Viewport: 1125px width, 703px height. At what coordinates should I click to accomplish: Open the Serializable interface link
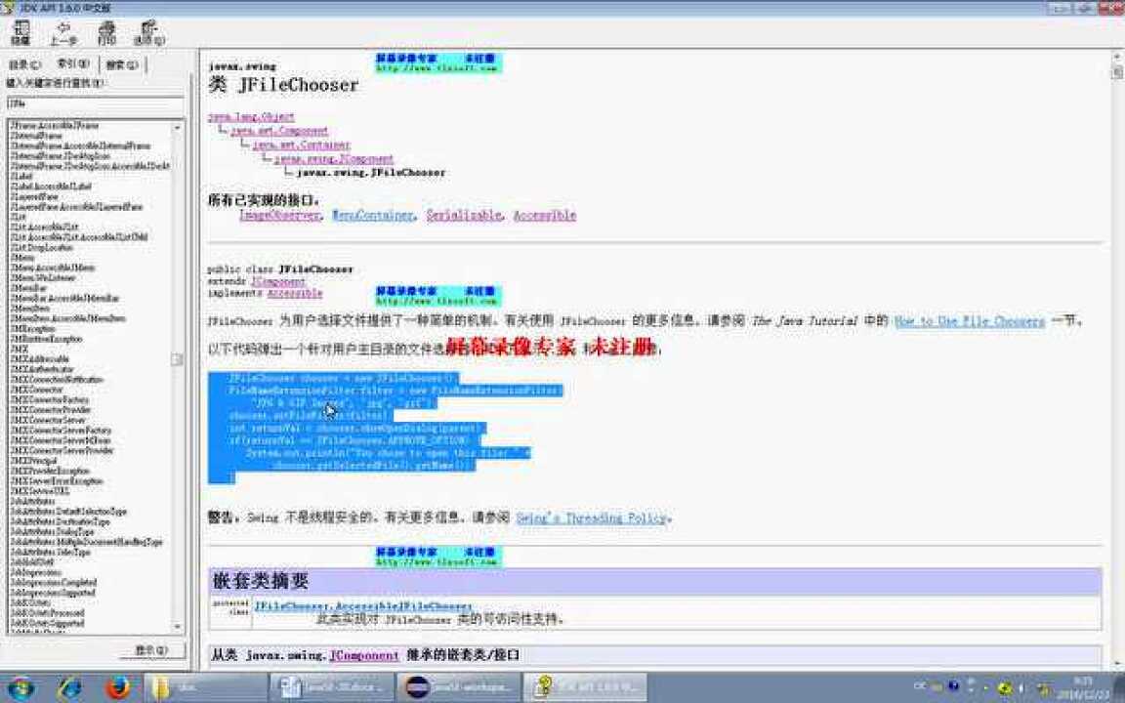464,215
